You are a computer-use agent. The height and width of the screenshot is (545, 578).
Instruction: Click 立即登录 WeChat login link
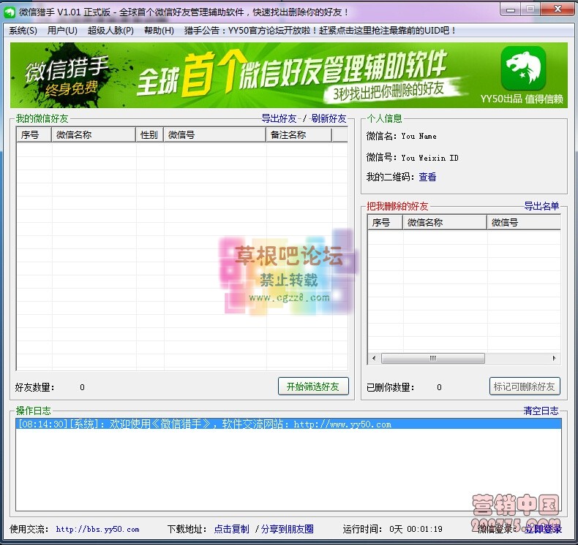(544, 529)
